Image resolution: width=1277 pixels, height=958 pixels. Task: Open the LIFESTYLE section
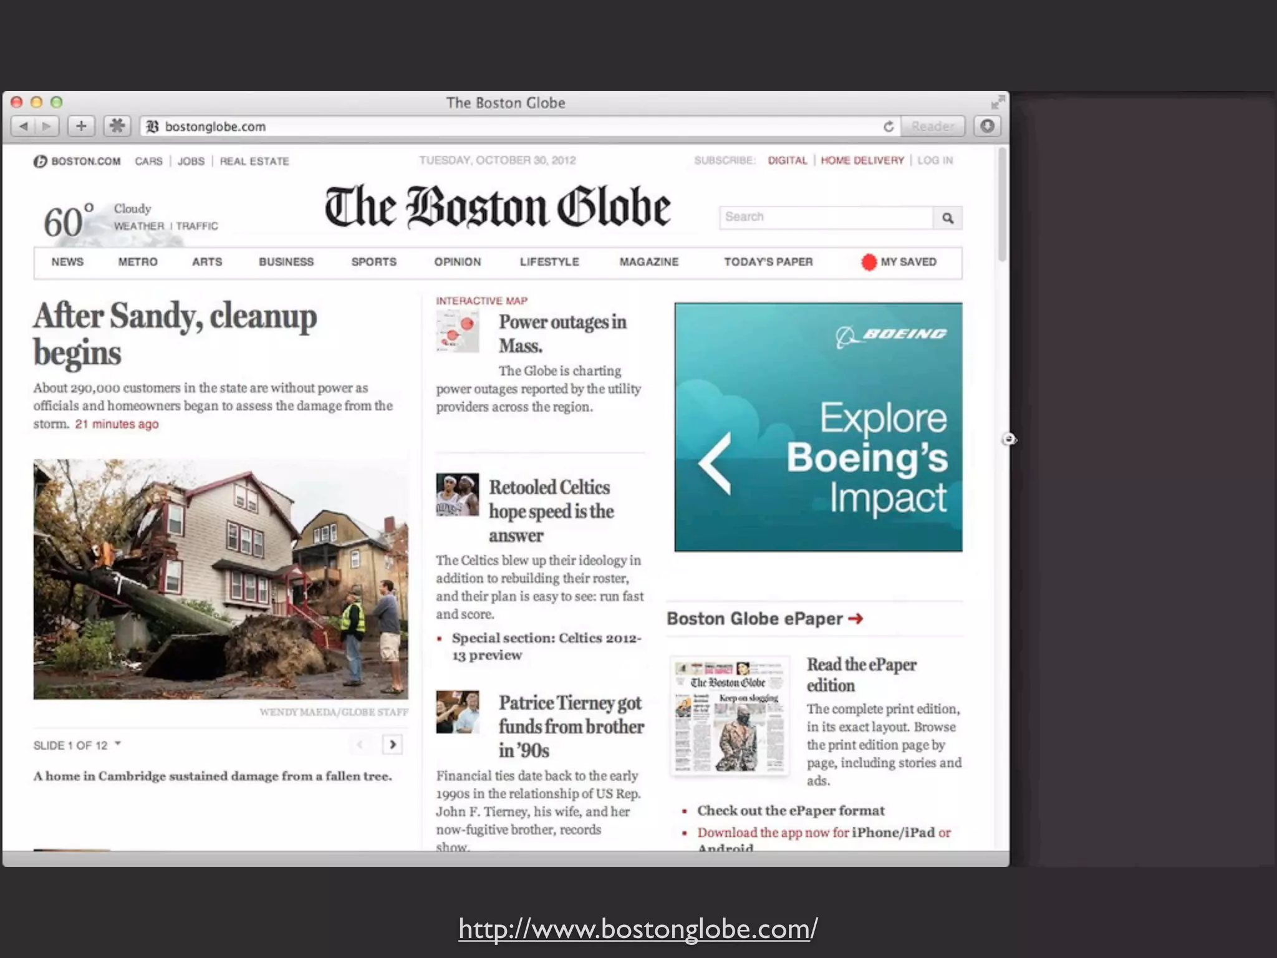pos(549,262)
